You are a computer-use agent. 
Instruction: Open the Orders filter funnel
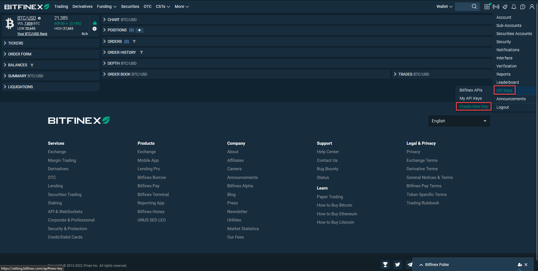[134, 41]
